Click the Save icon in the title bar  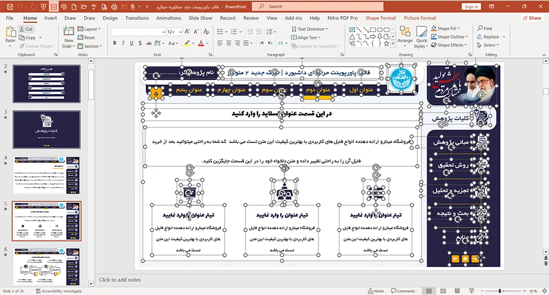(10, 7)
